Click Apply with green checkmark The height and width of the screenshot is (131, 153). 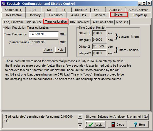pyautogui.click(x=95, y=125)
